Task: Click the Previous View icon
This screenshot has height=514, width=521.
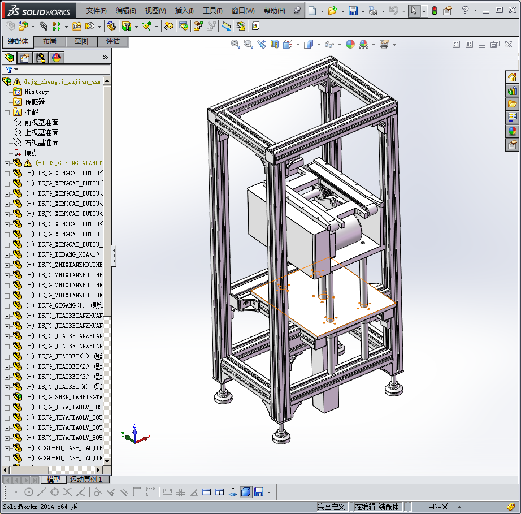Action: click(x=262, y=44)
